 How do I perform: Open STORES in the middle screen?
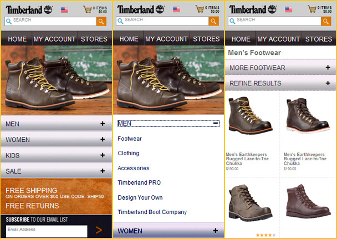click(x=206, y=39)
